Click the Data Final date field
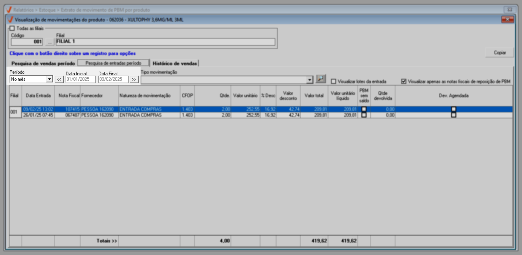This screenshot has height=255, width=522. 113,79
